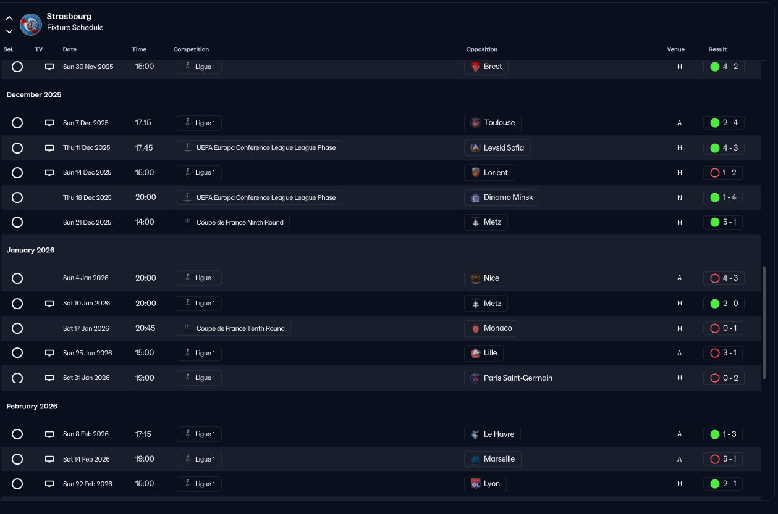Click the Nice club badge icon

tap(475, 278)
